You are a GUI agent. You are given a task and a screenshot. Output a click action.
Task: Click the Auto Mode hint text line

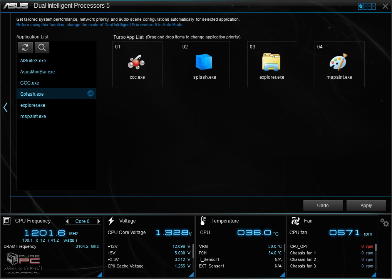click(x=100, y=25)
